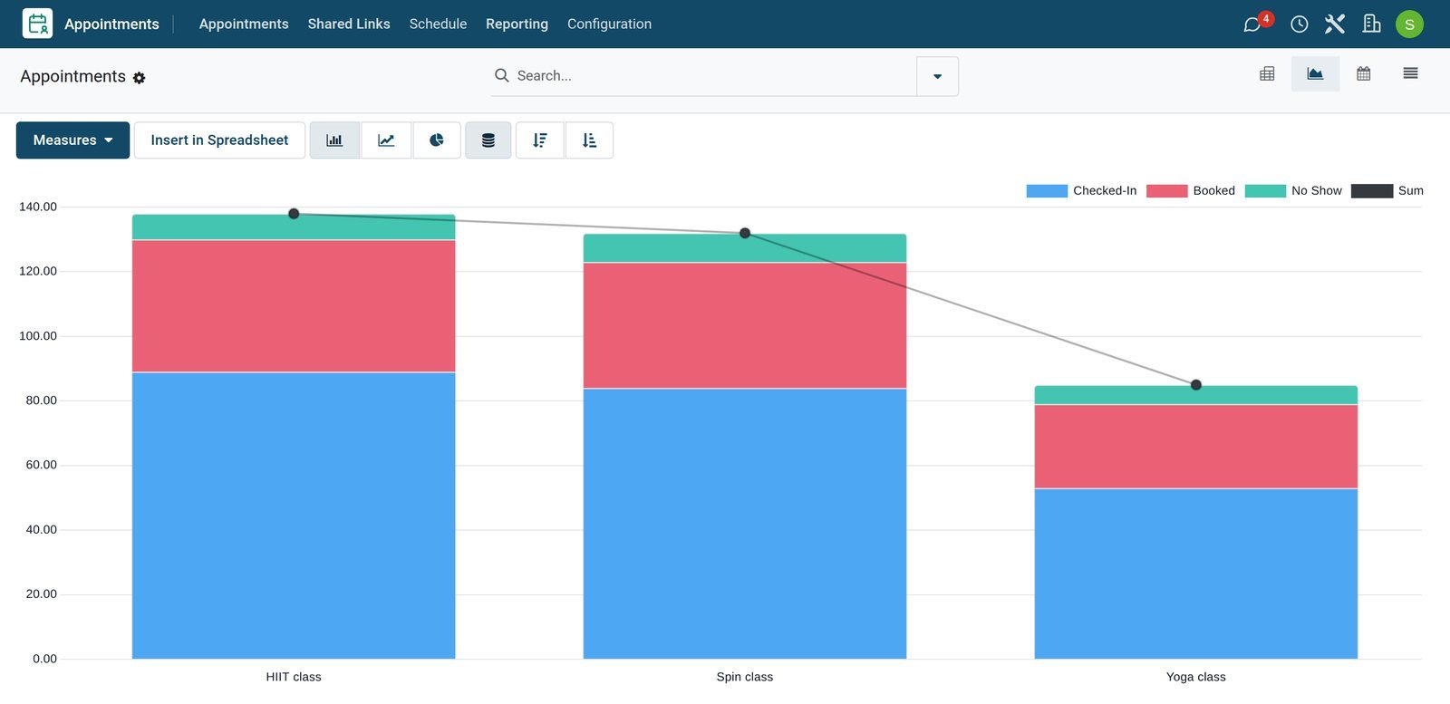1450x704 pixels.
Task: Toggle the Sum legend swatch
Action: [x=1372, y=191]
